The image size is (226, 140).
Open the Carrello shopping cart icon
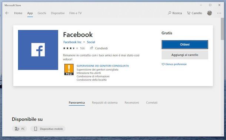tap(189, 13)
